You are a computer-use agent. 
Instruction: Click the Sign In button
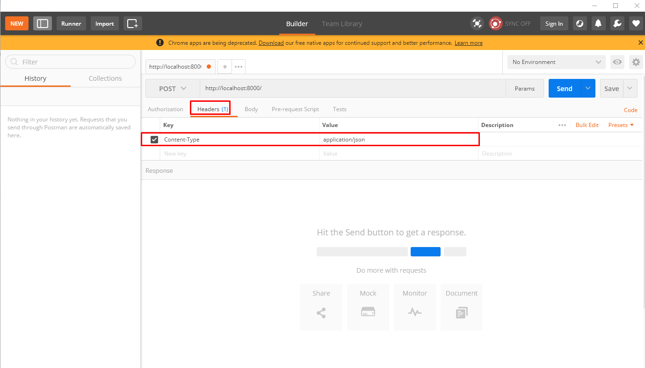click(554, 23)
